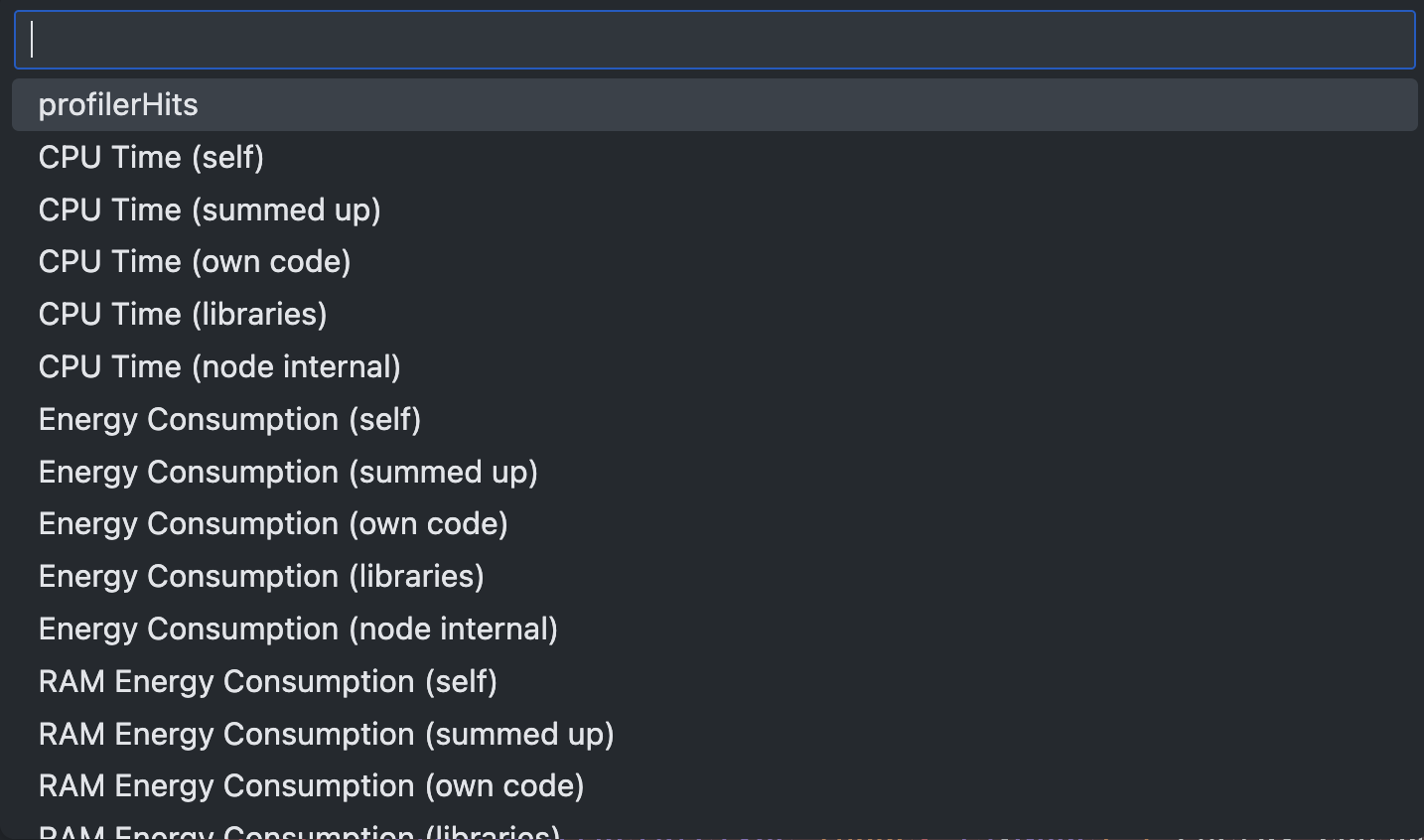The image size is (1424, 840).
Task: Select the profilerHits option
Action: (x=118, y=105)
